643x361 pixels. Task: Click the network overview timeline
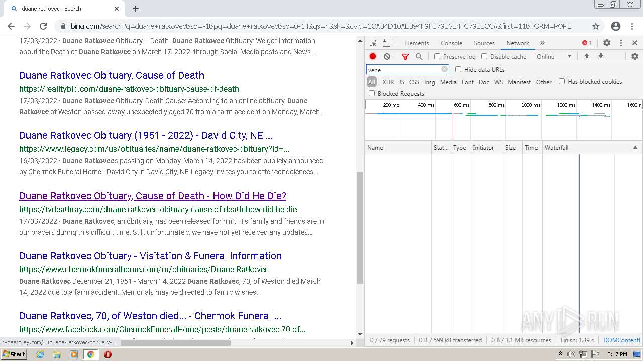(x=503, y=120)
